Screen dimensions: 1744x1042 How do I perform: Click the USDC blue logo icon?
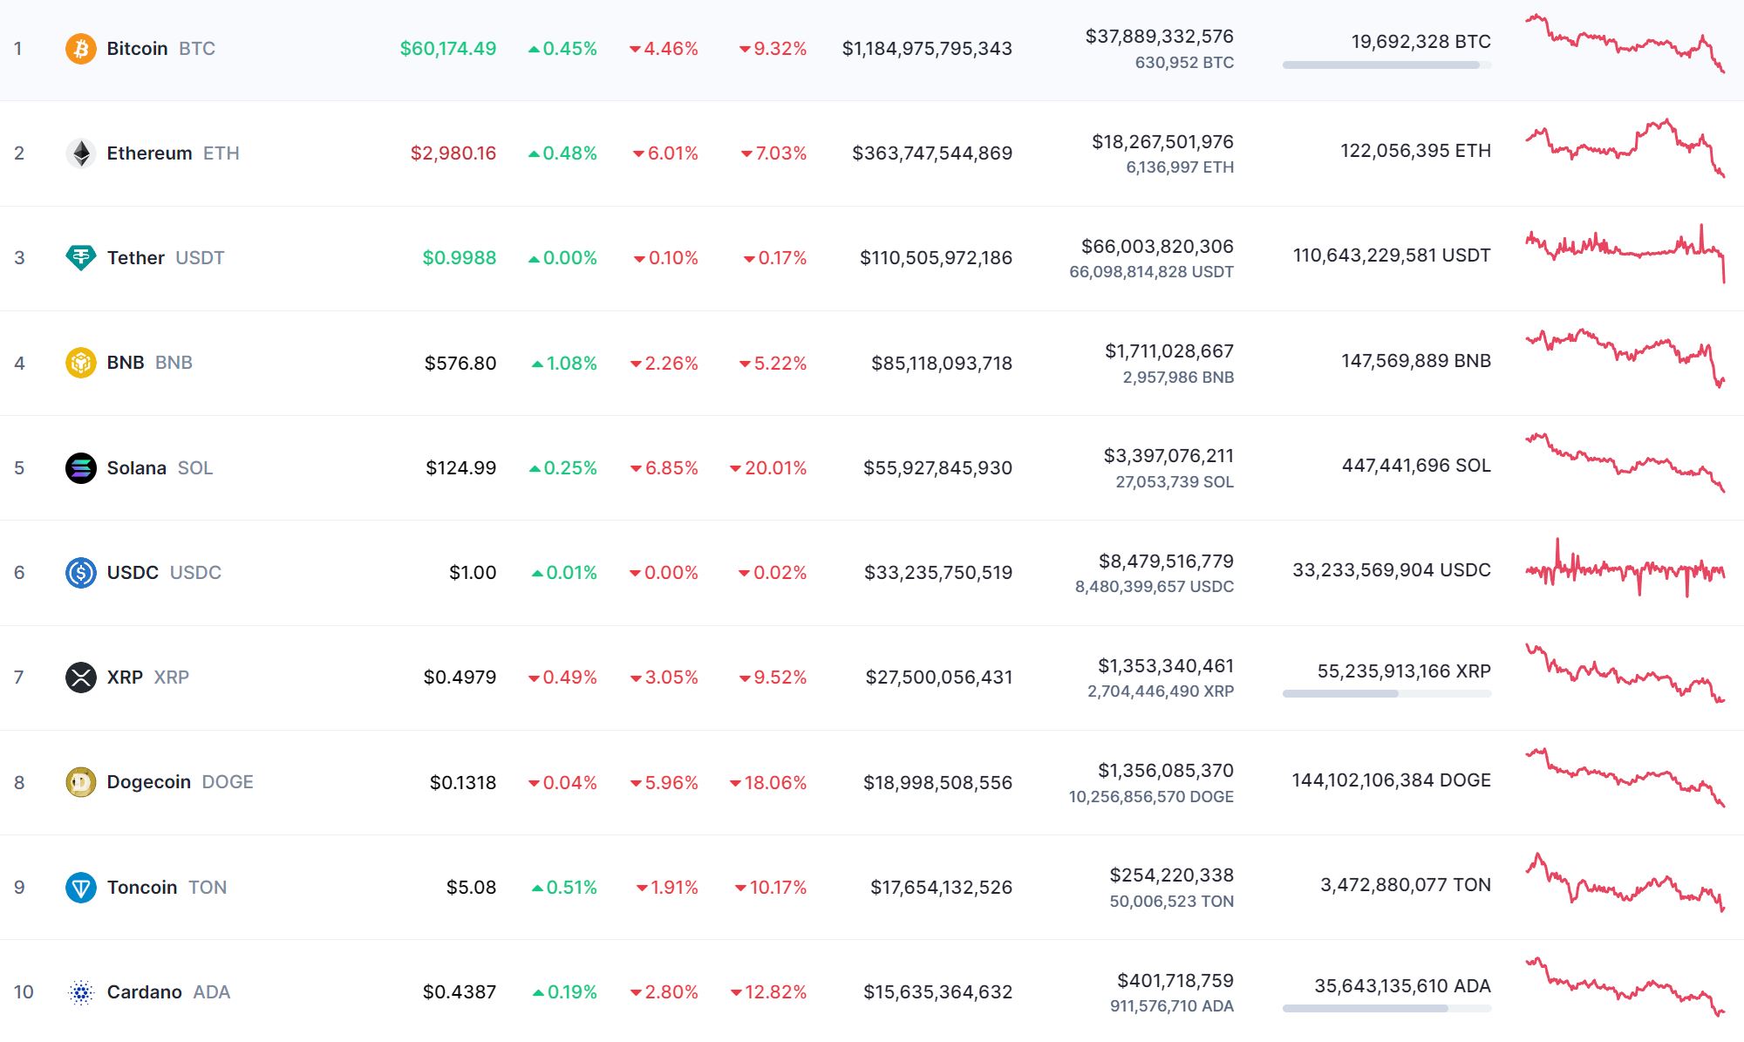coord(80,573)
